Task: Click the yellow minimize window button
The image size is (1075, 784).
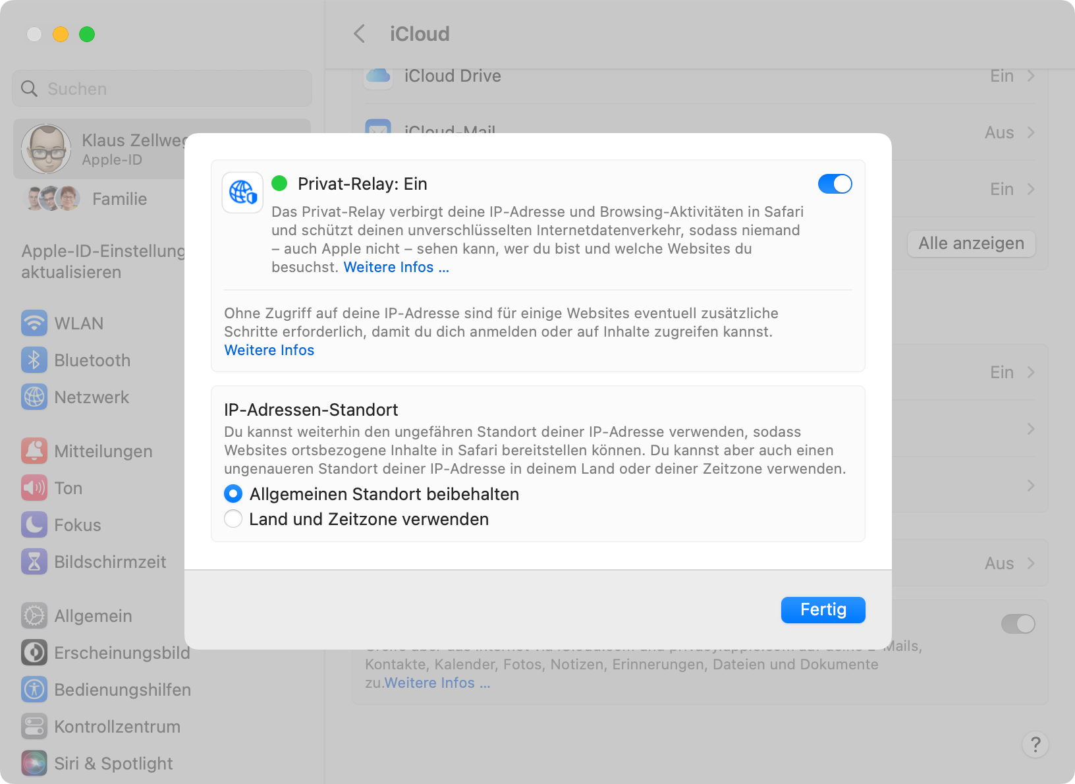Action: [x=61, y=34]
